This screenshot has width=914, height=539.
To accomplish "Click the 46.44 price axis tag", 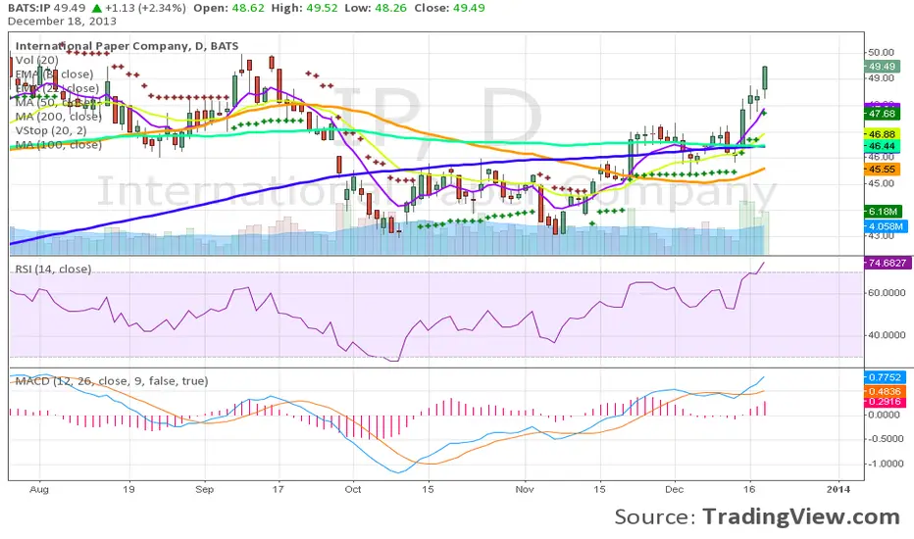I will point(882,146).
